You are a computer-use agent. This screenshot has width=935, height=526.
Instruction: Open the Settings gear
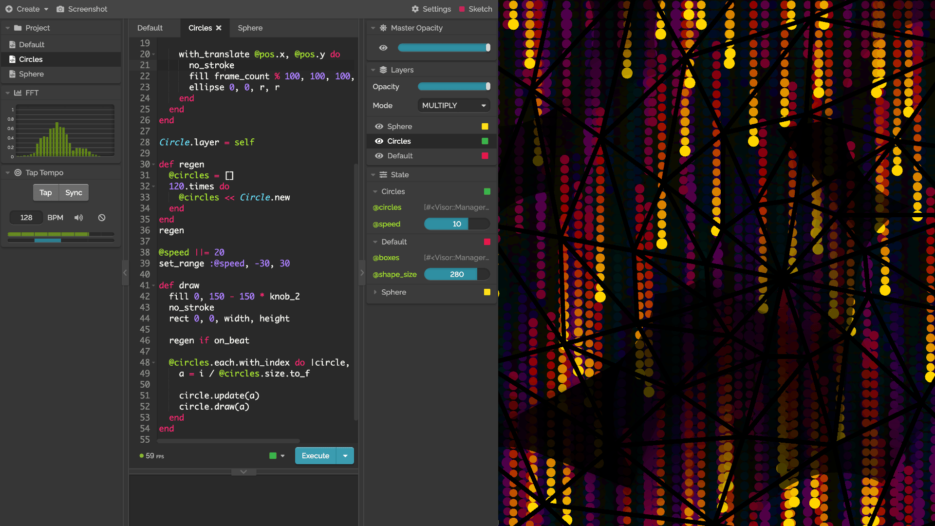coord(415,9)
